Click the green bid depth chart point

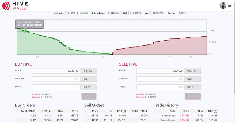pos(25,31)
